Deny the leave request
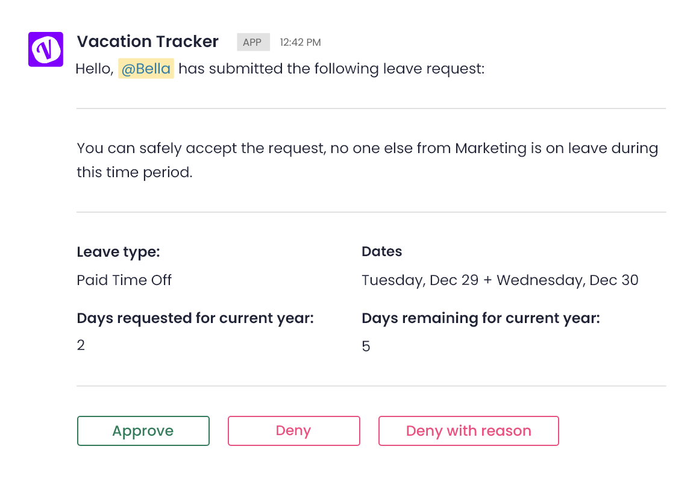This screenshot has width=699, height=499. 294,431
